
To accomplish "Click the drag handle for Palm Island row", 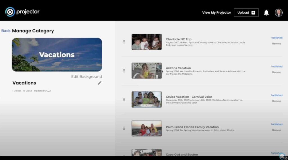I will [x=124, y=128].
